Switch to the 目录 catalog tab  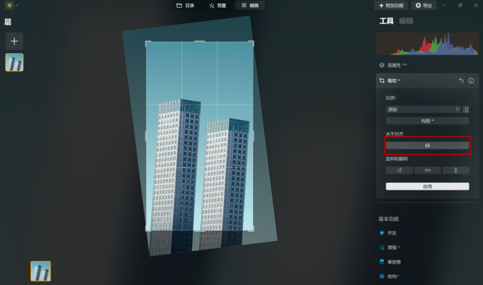[x=185, y=6]
